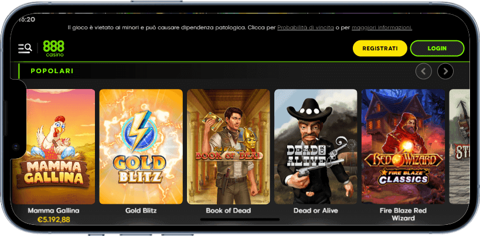This screenshot has width=480, height=236.
Task: Click the 888 casino logo
Action: tap(53, 49)
